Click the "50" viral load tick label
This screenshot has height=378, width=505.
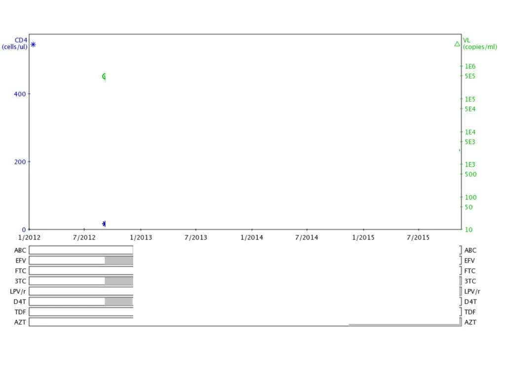coord(469,207)
